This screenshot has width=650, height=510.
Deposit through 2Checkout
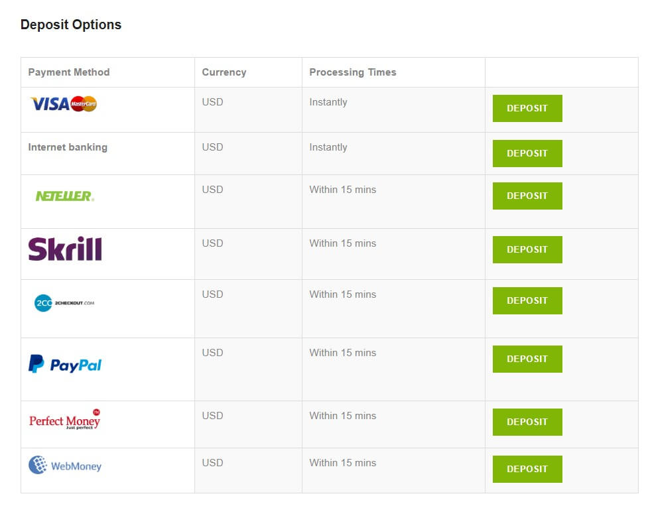pyautogui.click(x=527, y=300)
